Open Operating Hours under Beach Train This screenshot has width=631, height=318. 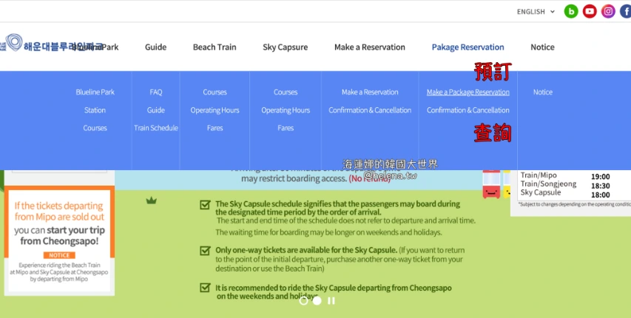click(x=215, y=110)
